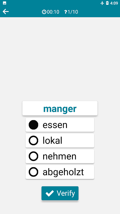The width and height of the screenshot is (120, 214).
Task: Tap the essen answer label
Action: pyautogui.click(x=55, y=125)
